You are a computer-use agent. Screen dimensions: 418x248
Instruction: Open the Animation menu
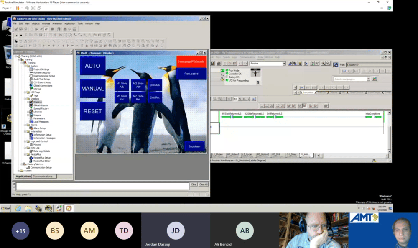(x=57, y=23)
